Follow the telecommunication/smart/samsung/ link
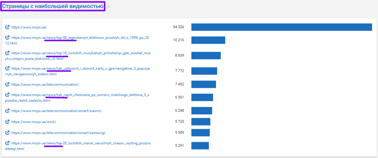The image size is (378, 158). click(x=58, y=133)
